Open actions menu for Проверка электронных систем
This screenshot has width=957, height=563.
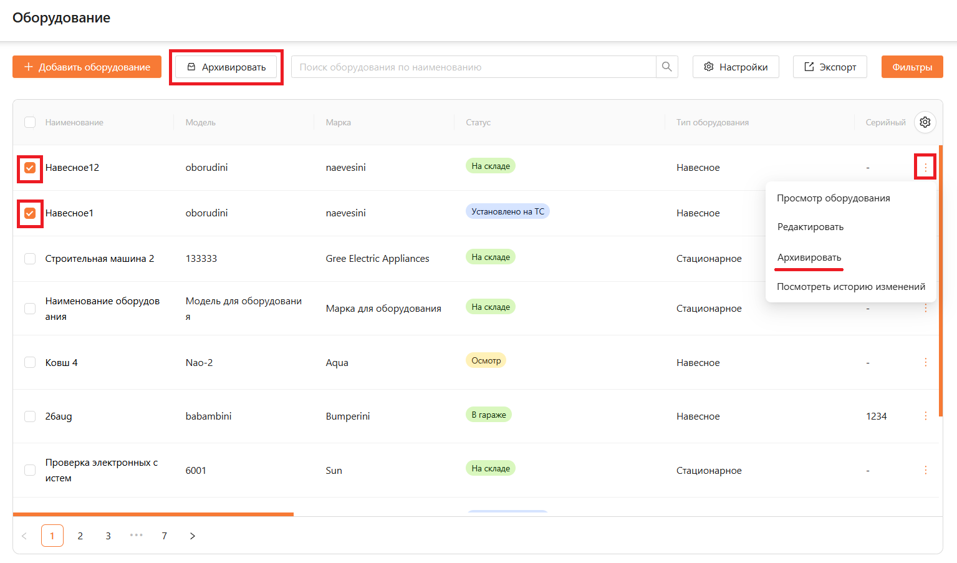[x=925, y=470]
